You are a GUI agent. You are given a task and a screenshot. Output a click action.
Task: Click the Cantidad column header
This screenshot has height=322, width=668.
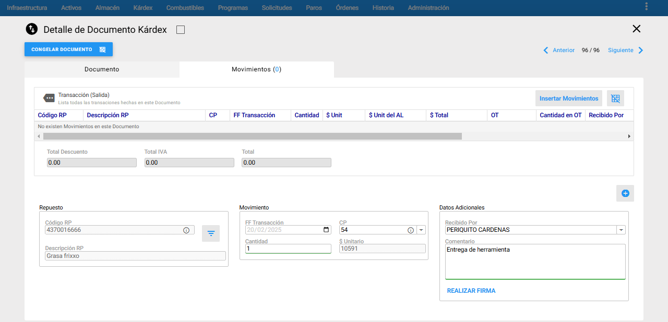307,115
